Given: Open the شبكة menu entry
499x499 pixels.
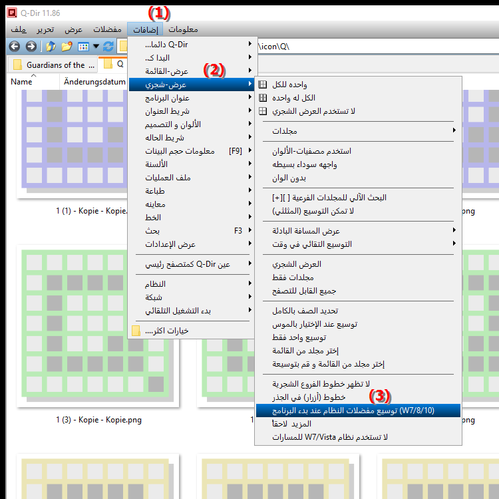Looking at the screenshot, I should (x=191, y=297).
